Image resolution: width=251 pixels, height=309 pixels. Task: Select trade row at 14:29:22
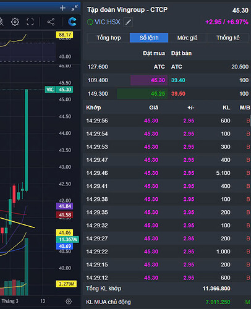coord(167,252)
